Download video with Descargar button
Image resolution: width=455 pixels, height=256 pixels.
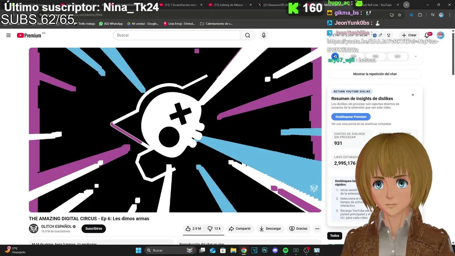click(x=270, y=229)
